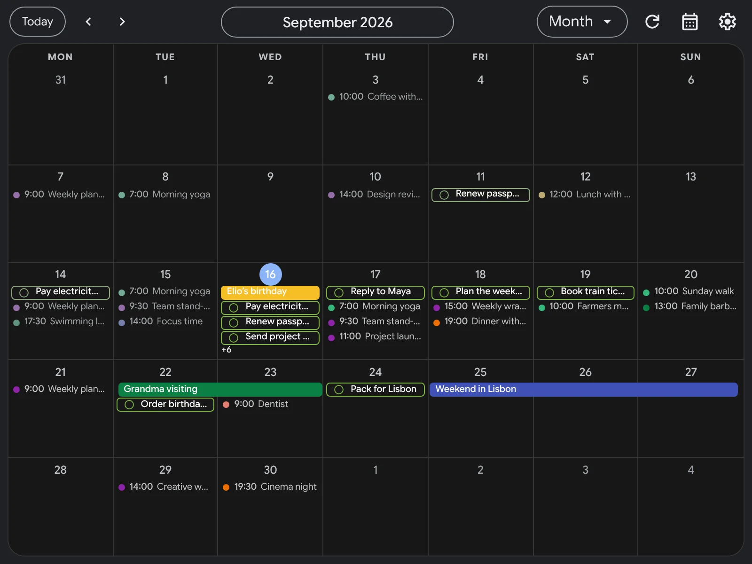Refresh the calendar

[x=652, y=22]
